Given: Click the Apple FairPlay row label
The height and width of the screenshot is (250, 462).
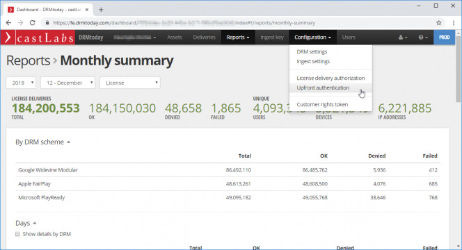Looking at the screenshot, I should click(35, 184).
